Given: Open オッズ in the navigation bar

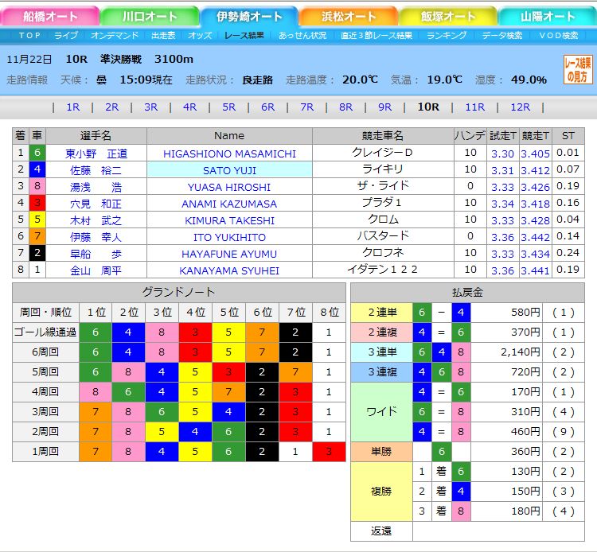Looking at the screenshot, I should pyautogui.click(x=200, y=35).
